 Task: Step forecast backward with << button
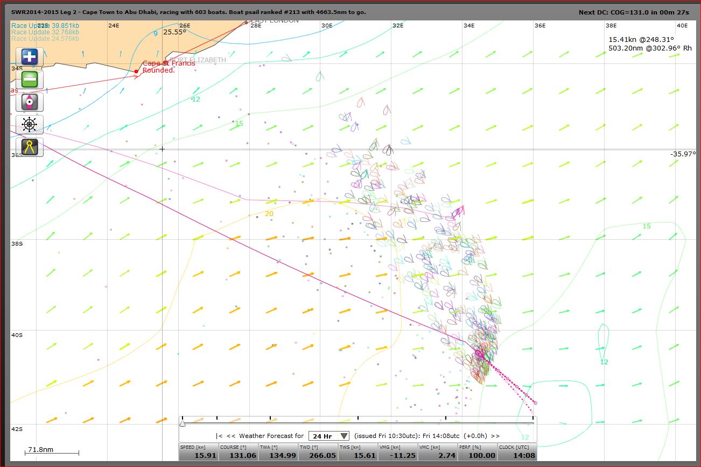coord(230,436)
